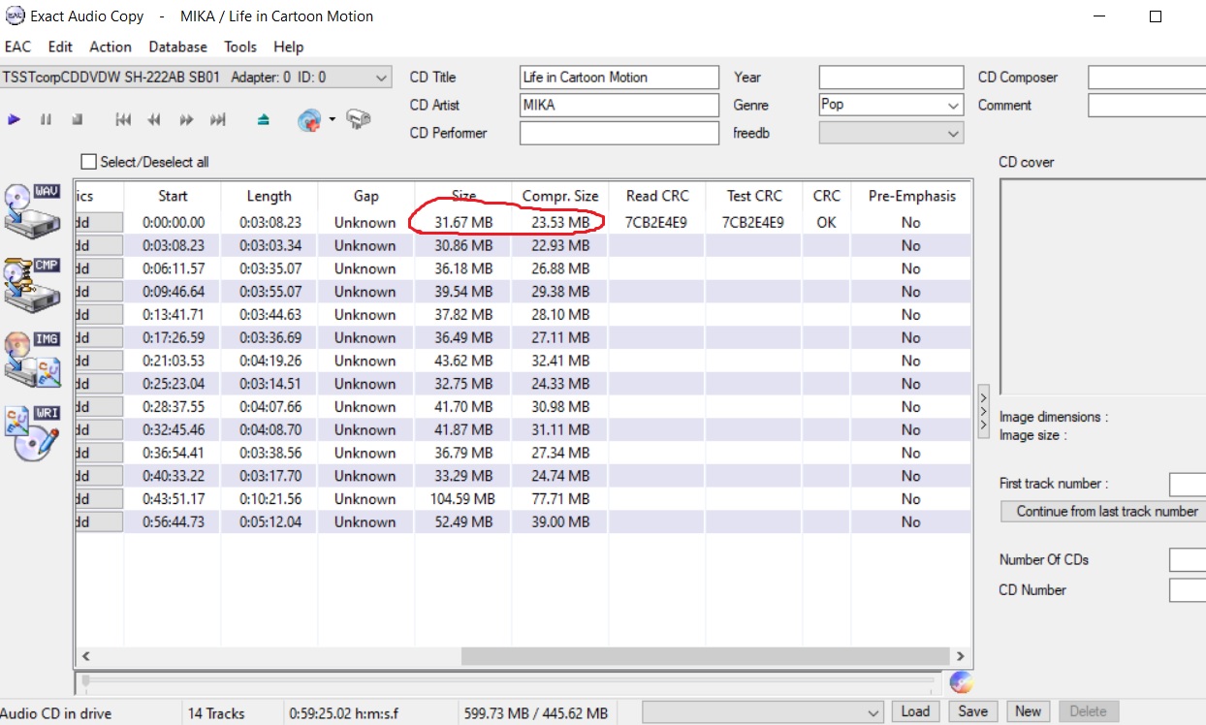Click the Compr. Size column header
1206x725 pixels.
click(x=559, y=196)
